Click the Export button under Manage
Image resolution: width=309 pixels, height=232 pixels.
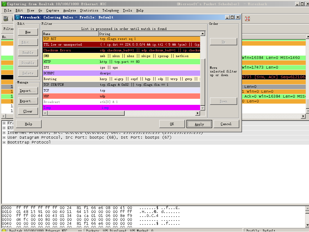pos(28,101)
